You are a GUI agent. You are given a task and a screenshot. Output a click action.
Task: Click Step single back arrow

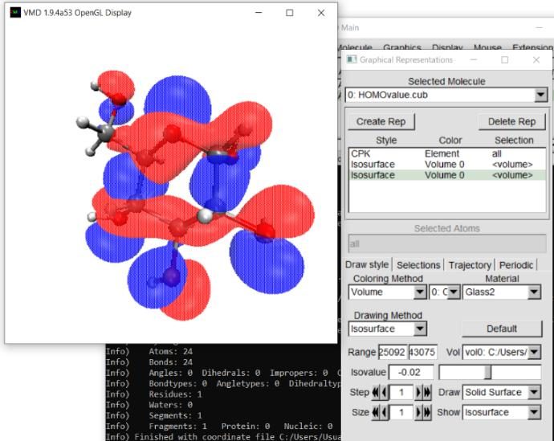[384, 392]
